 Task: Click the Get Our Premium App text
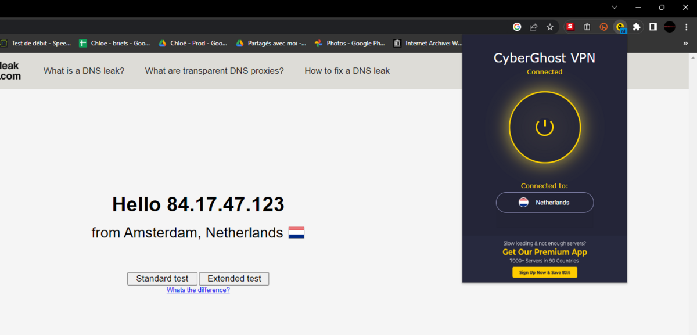545,252
